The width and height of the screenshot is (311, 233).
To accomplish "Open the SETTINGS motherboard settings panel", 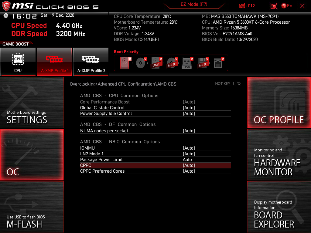I will click(32, 103).
